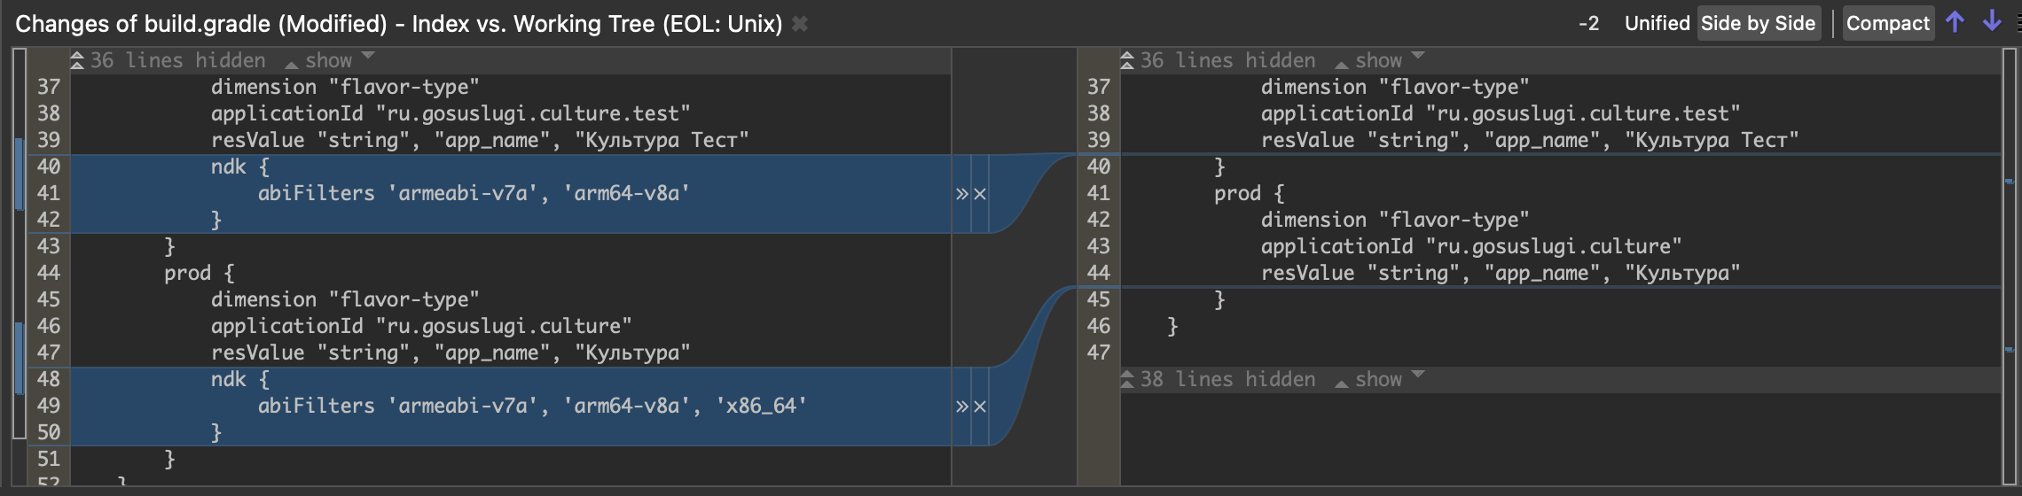
Task: Open dropdown after 'show' in right pane top header
Action: click(1418, 56)
